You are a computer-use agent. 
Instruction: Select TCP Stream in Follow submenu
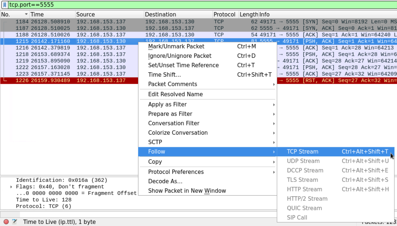point(303,152)
